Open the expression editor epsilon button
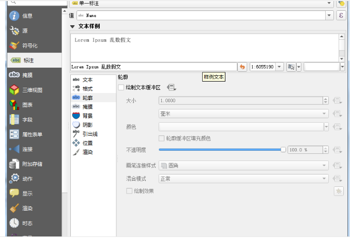 click(x=341, y=15)
